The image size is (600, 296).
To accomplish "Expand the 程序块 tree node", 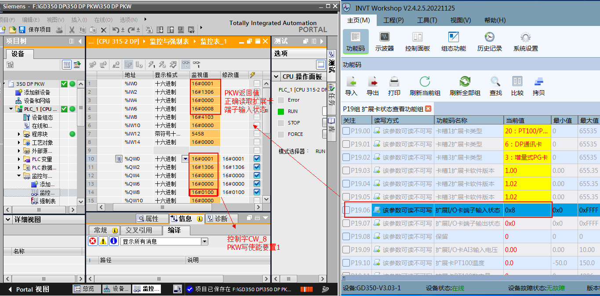I will 19,134.
